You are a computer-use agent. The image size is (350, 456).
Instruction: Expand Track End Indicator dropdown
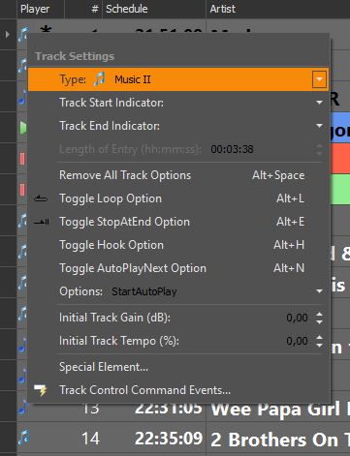point(319,126)
